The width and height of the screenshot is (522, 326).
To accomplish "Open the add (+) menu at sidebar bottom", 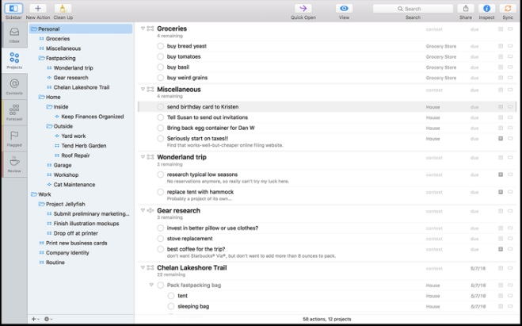I will pyautogui.click(x=35, y=319).
